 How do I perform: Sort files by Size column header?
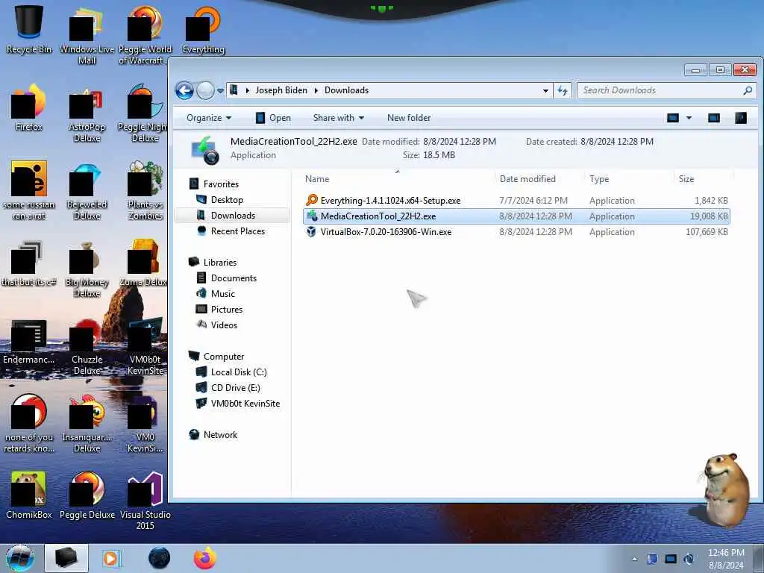point(703,179)
